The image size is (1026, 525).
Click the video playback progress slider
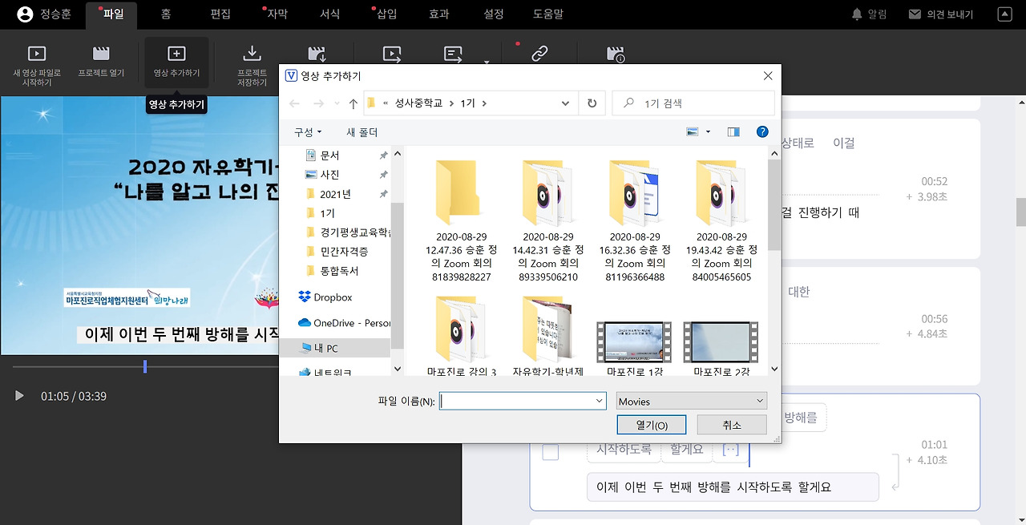pos(145,365)
